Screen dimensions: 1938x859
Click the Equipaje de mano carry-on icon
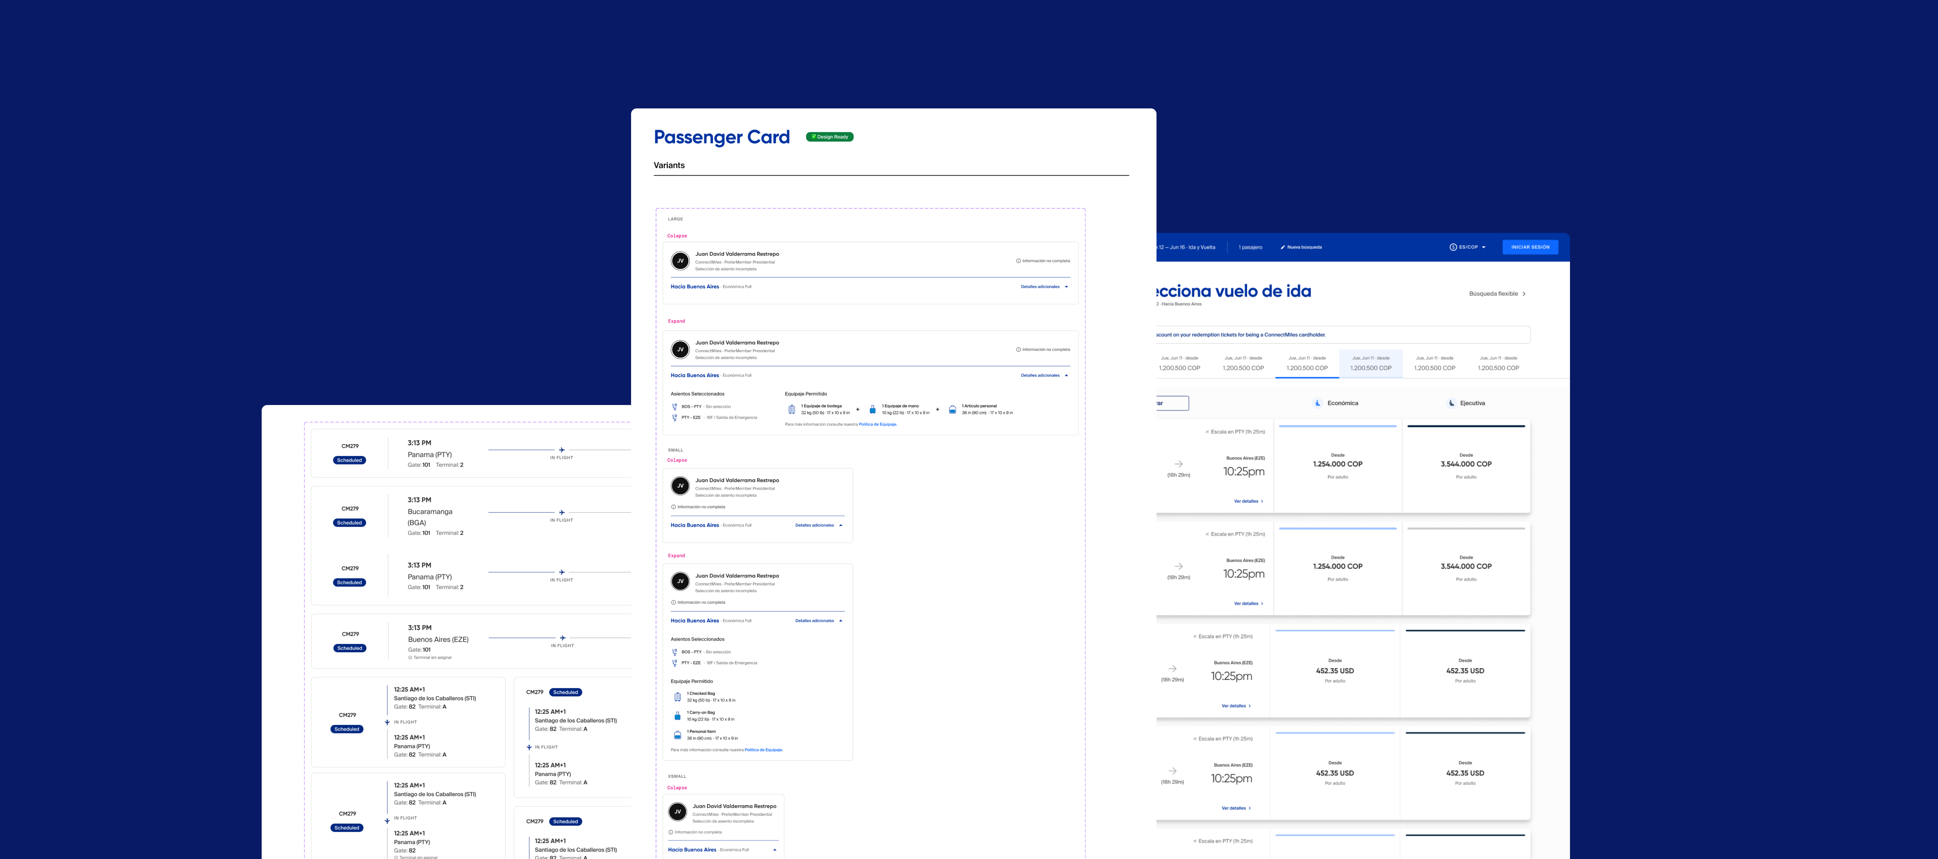[x=873, y=409]
